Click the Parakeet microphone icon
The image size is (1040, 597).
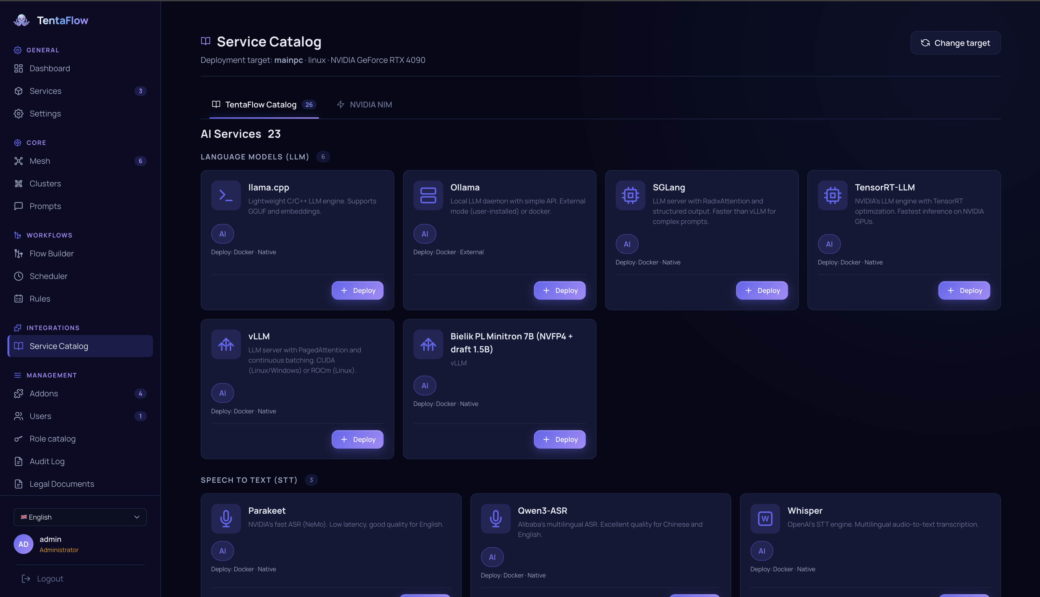226,518
